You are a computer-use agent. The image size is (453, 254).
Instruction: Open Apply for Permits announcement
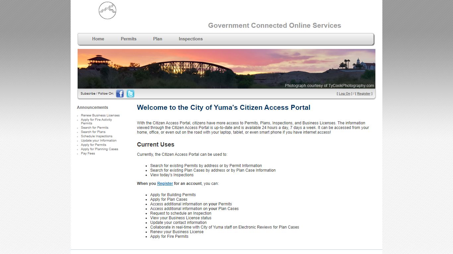(x=94, y=145)
